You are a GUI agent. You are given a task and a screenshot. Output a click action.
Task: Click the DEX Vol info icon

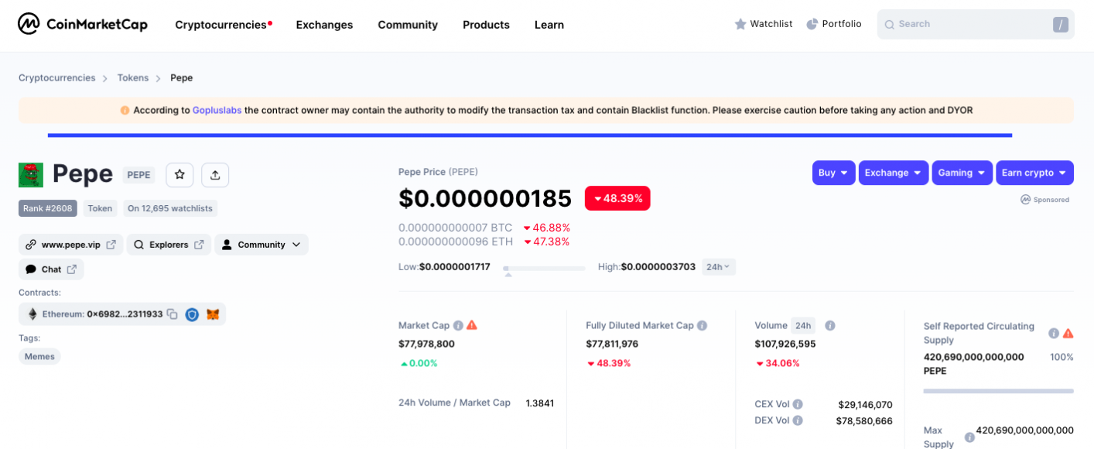[x=798, y=420]
